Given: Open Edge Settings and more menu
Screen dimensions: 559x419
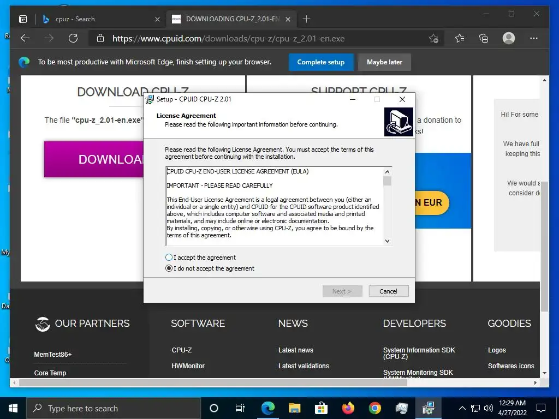Looking at the screenshot, I should pos(534,38).
